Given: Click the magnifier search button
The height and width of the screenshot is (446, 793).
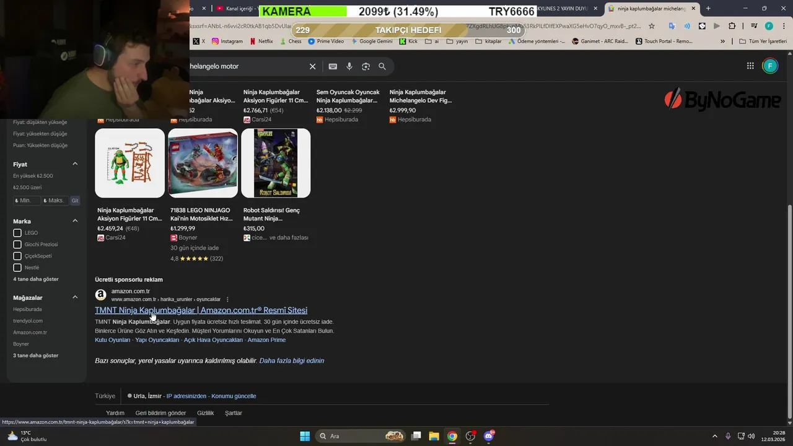Looking at the screenshot, I should pyautogui.click(x=382, y=66).
